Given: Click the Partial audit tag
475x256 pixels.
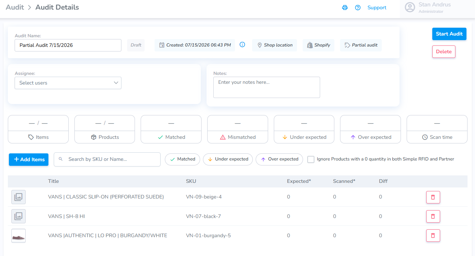Looking at the screenshot, I should pos(361,45).
